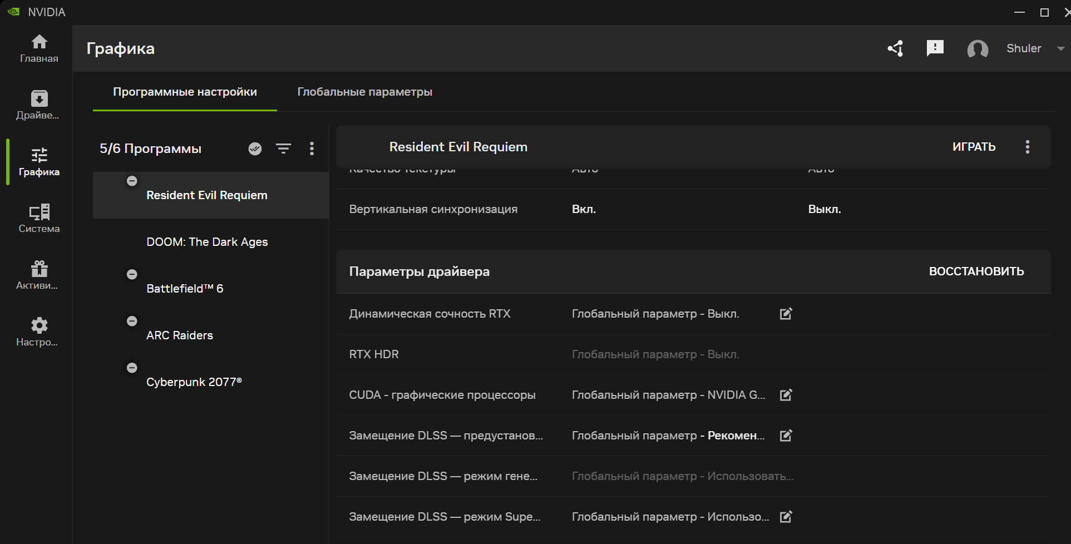Click the filter icon above program list
This screenshot has width=1071, height=544.
click(x=283, y=149)
